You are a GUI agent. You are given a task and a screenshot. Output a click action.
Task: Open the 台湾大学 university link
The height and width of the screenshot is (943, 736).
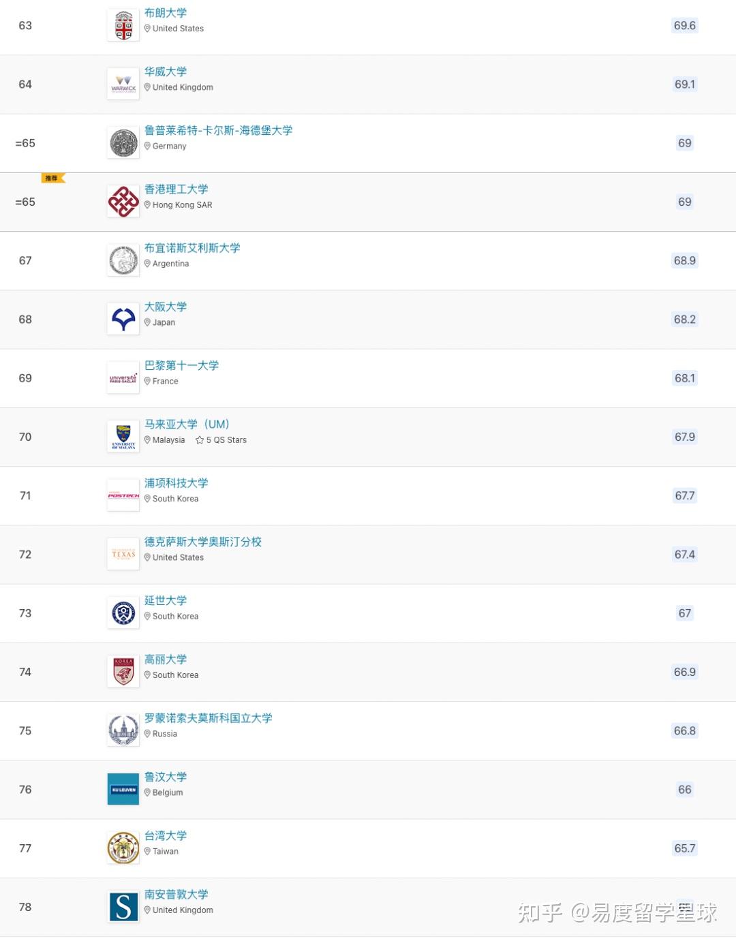point(166,835)
